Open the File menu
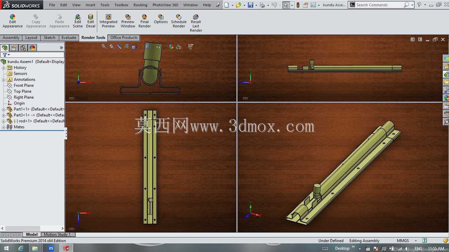 pyautogui.click(x=52, y=5)
